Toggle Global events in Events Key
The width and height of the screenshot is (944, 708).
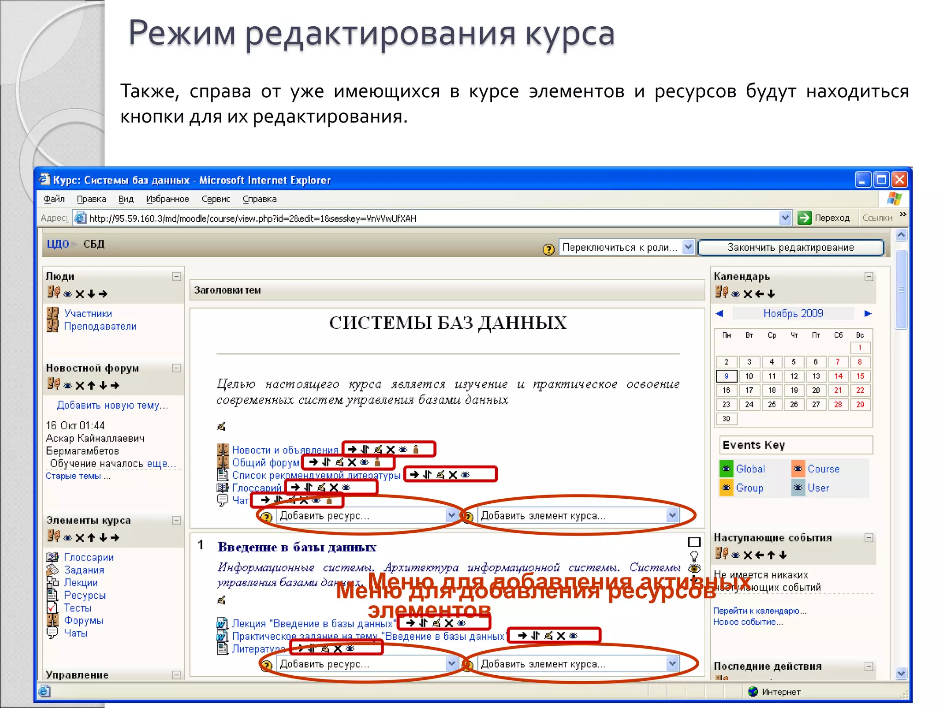(726, 469)
